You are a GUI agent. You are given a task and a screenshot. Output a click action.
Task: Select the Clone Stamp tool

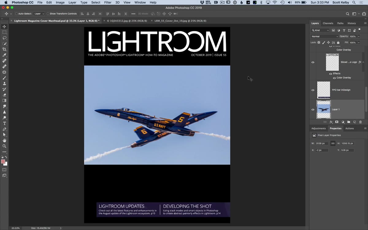pyautogui.click(x=4, y=83)
